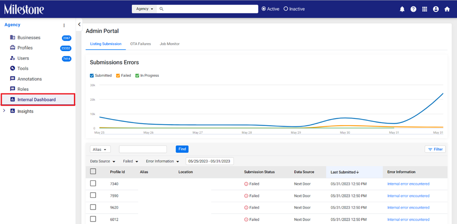Uncheck the Failed chart legend checkbox

pos(118,75)
